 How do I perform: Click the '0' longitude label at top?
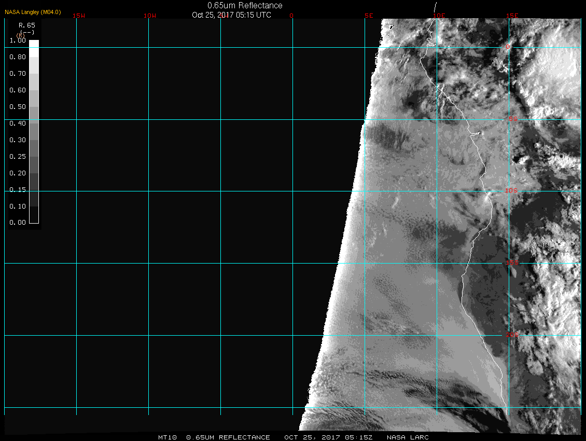[291, 16]
